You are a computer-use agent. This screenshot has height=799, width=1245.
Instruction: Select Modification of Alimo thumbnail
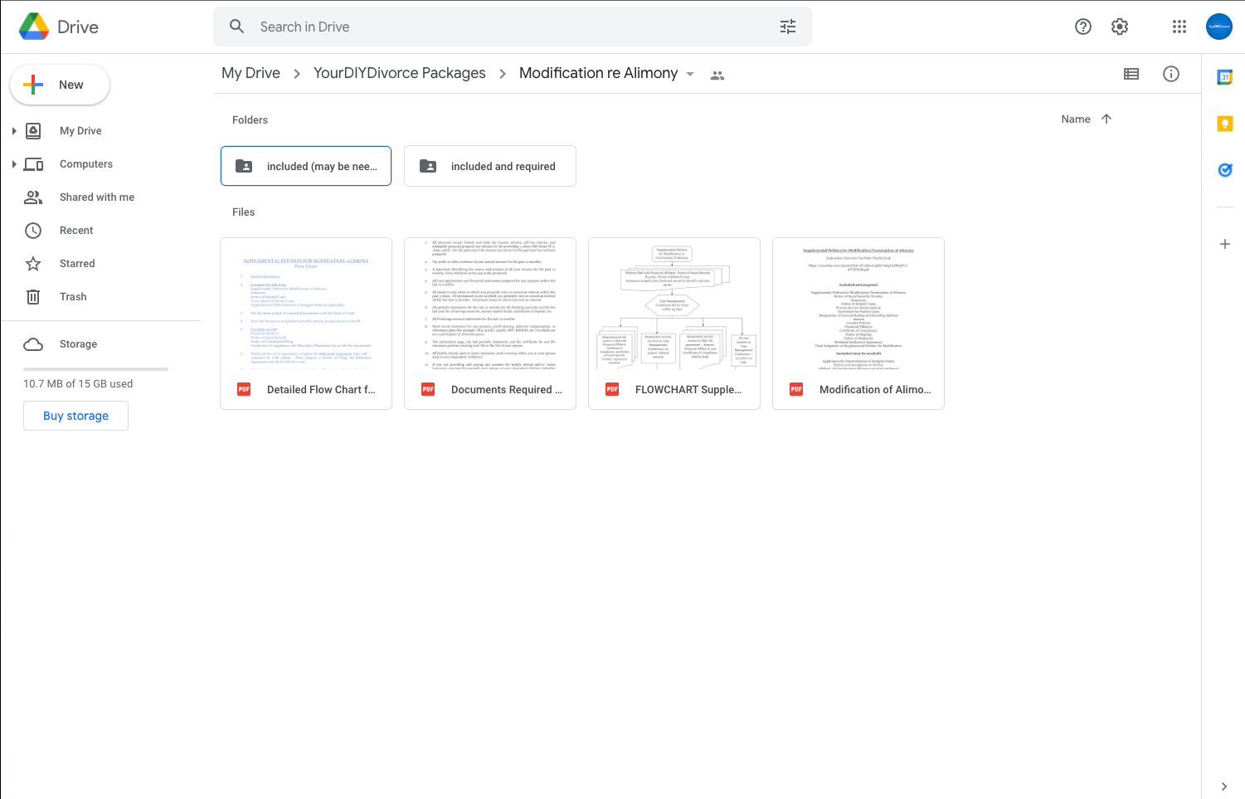pos(858,304)
